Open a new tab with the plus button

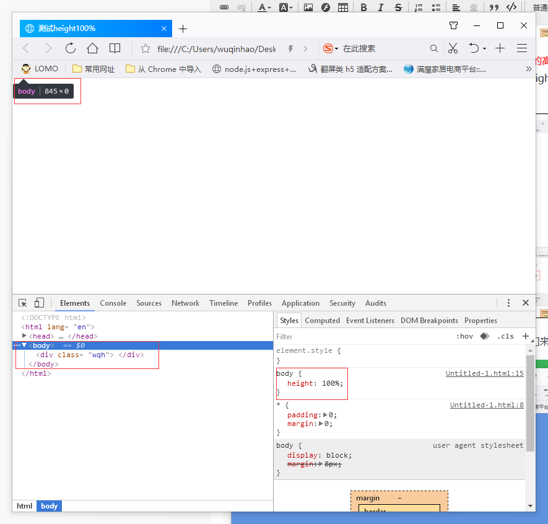pos(183,29)
